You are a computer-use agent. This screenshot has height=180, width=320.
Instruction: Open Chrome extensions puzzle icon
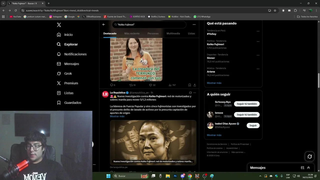295,10
